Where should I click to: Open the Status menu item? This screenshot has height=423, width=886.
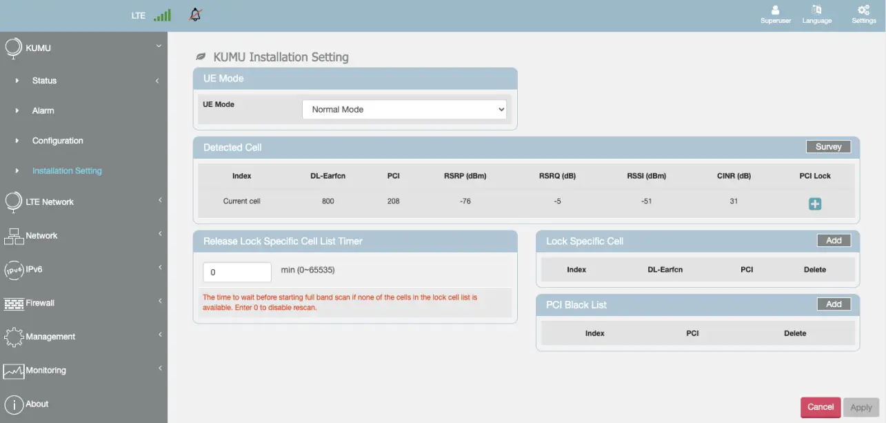pos(44,81)
